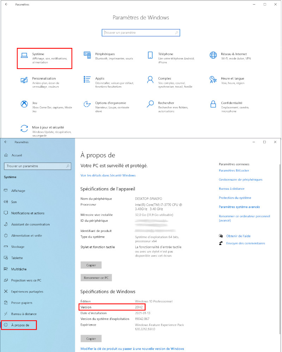
Task: Click Copier button under device specifications
Action: pos(91,265)
